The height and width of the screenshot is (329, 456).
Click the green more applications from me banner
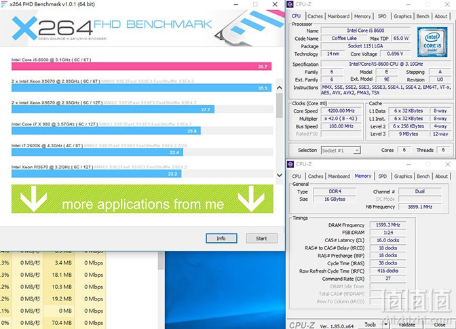click(142, 199)
